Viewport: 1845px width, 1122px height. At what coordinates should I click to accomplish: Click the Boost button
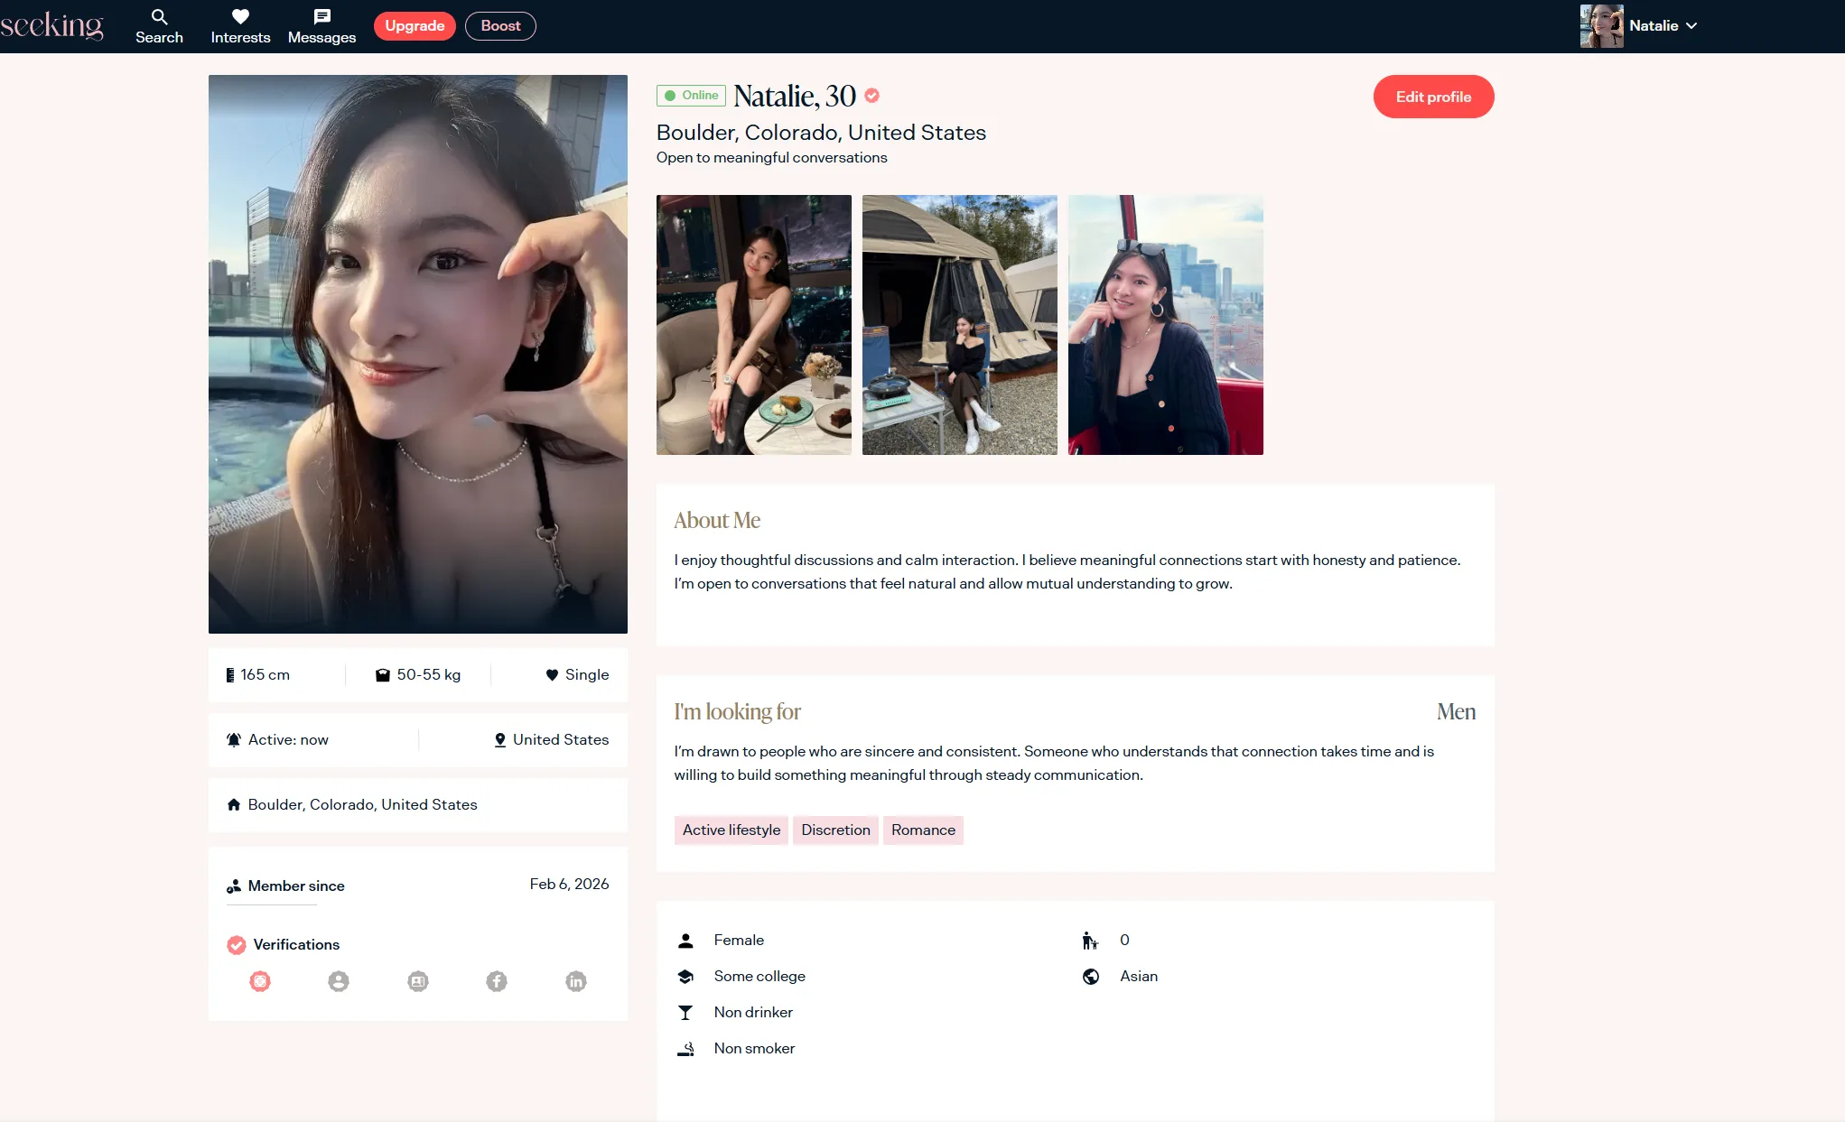tap(500, 25)
